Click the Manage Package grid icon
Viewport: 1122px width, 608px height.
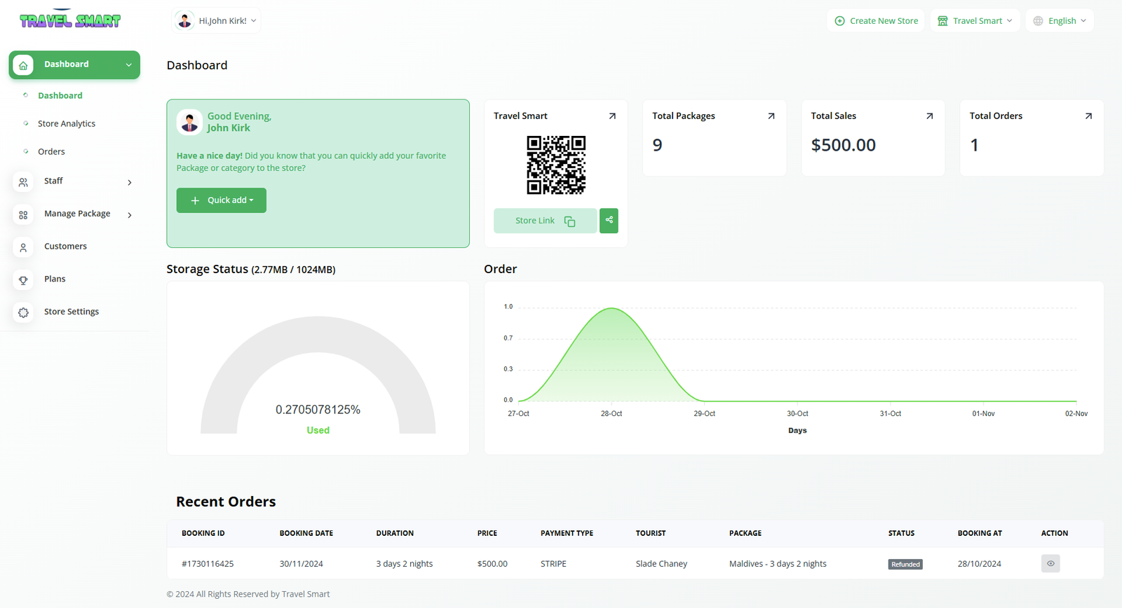click(23, 215)
